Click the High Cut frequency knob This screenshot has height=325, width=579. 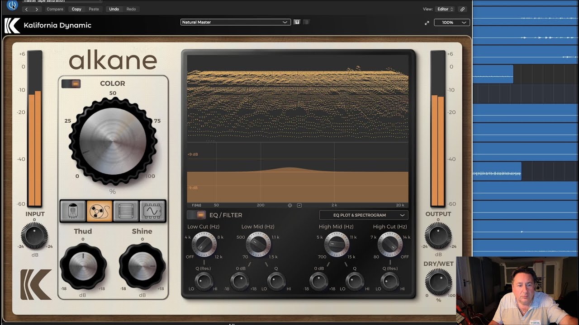(390, 245)
